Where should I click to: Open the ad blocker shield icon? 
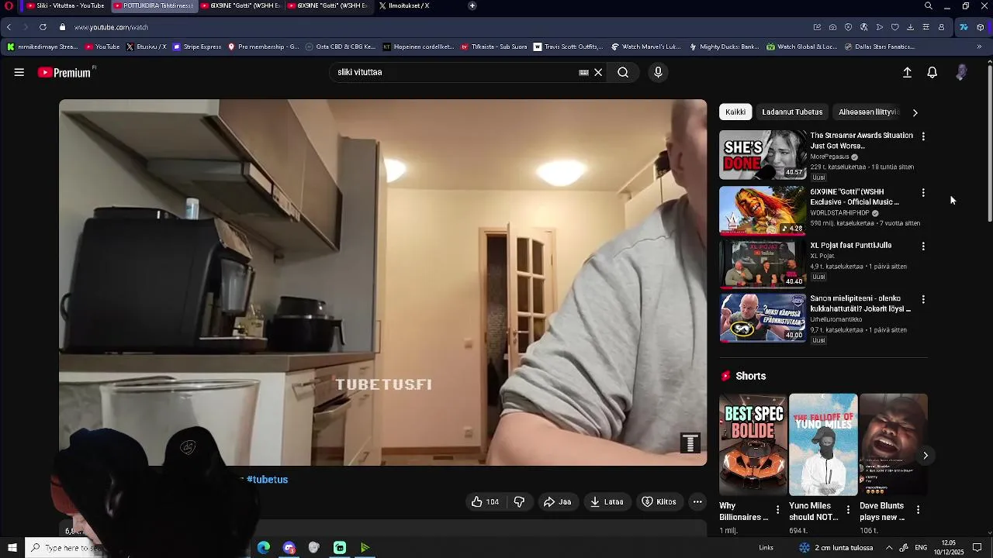pos(848,27)
